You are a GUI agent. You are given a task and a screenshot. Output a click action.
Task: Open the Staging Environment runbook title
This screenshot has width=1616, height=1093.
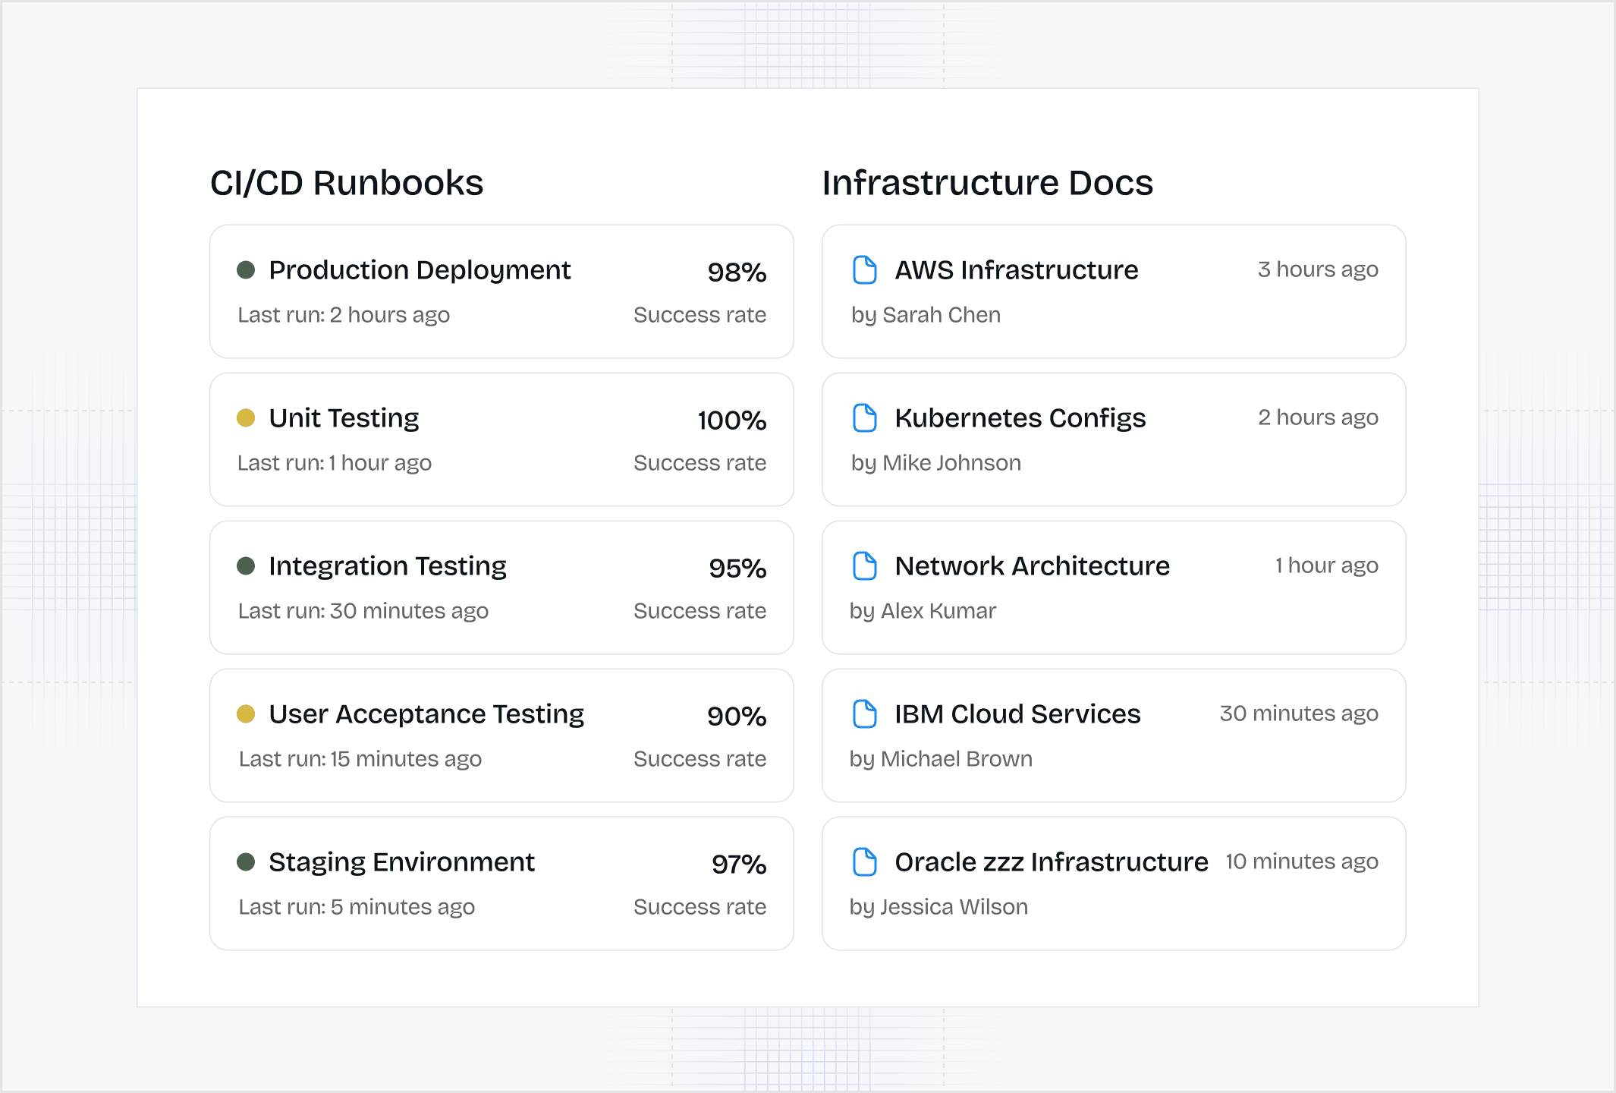[401, 862]
